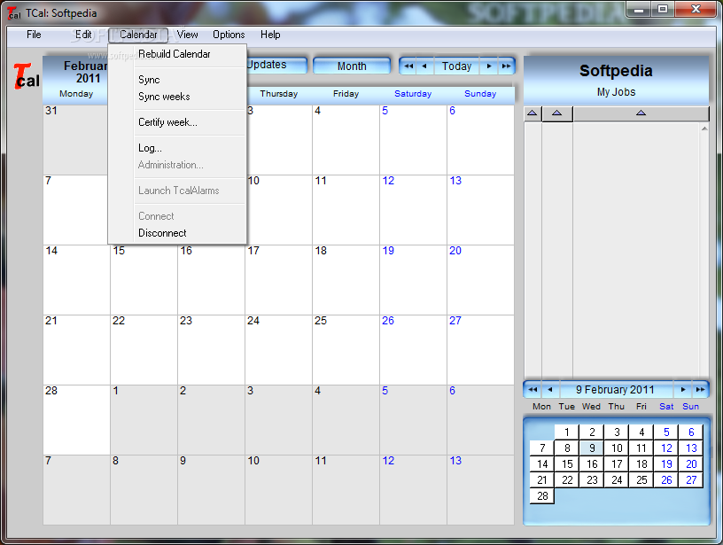This screenshot has width=723, height=545.
Task: Go to the next month with the single-right arrow beside Today
Action: (489, 66)
